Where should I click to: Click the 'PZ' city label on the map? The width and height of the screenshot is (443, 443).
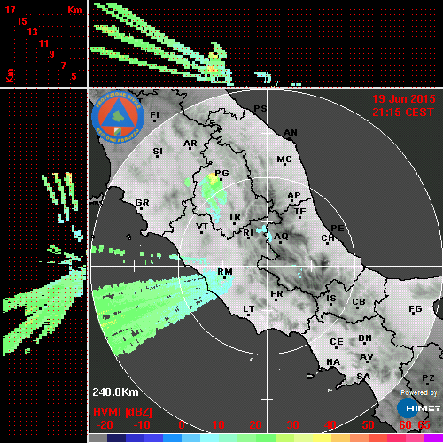pos(428,377)
